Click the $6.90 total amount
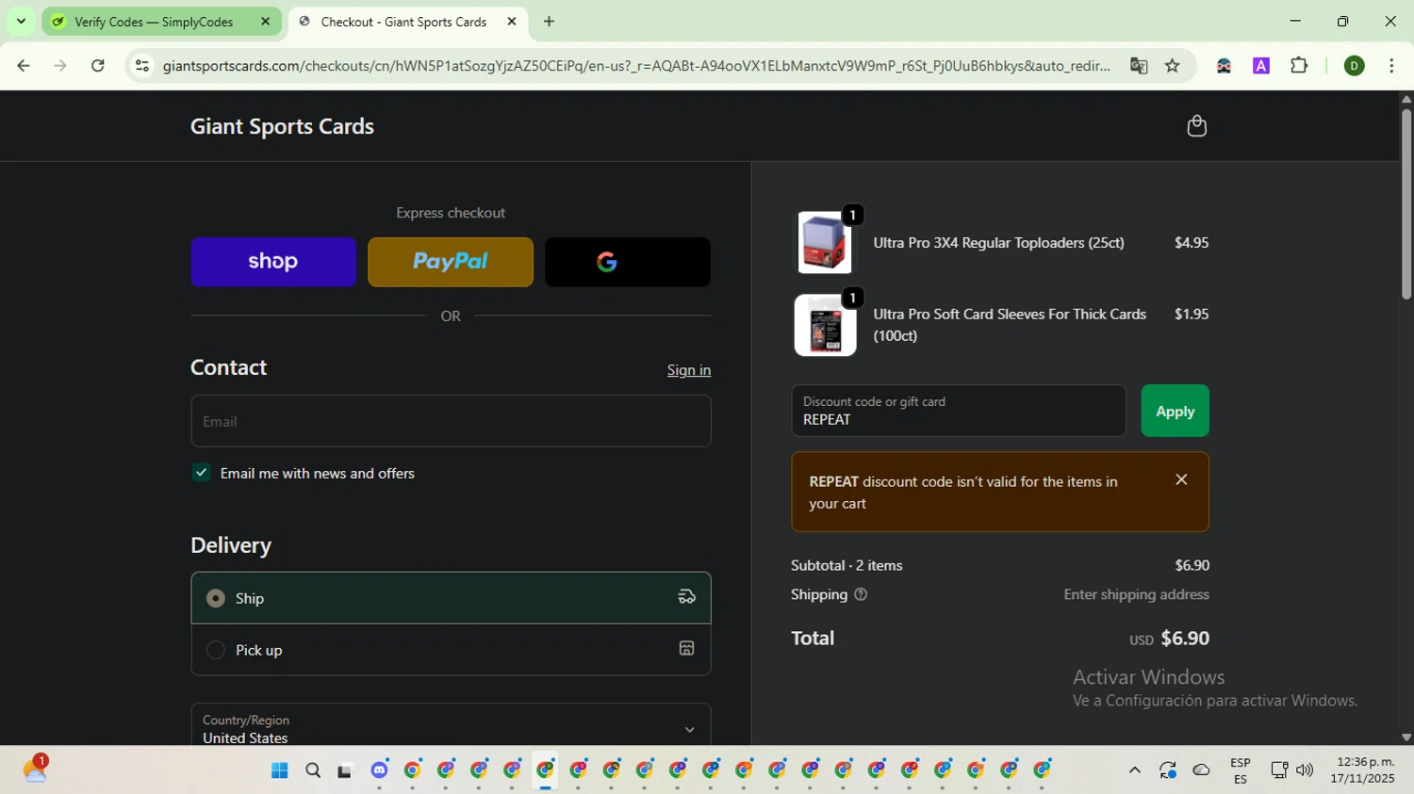 [1185, 638]
